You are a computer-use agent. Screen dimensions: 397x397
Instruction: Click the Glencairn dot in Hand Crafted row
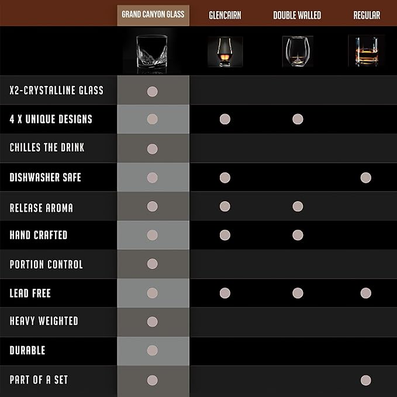click(225, 235)
